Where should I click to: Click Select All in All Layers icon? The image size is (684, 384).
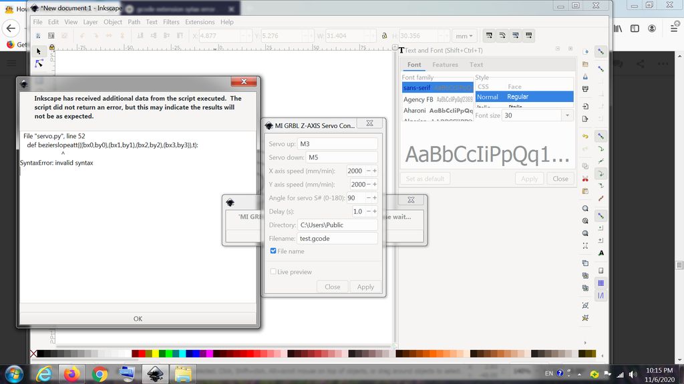[x=51, y=36]
